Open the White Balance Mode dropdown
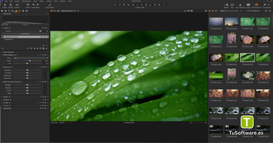 (x=30, y=58)
